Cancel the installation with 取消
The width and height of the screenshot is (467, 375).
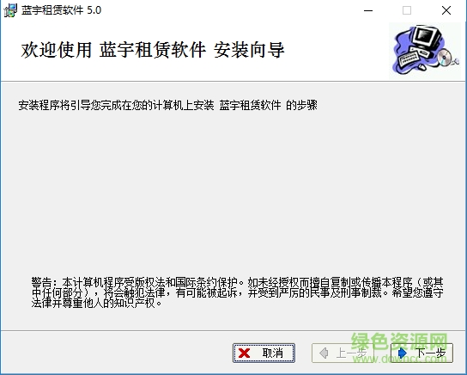(264, 353)
